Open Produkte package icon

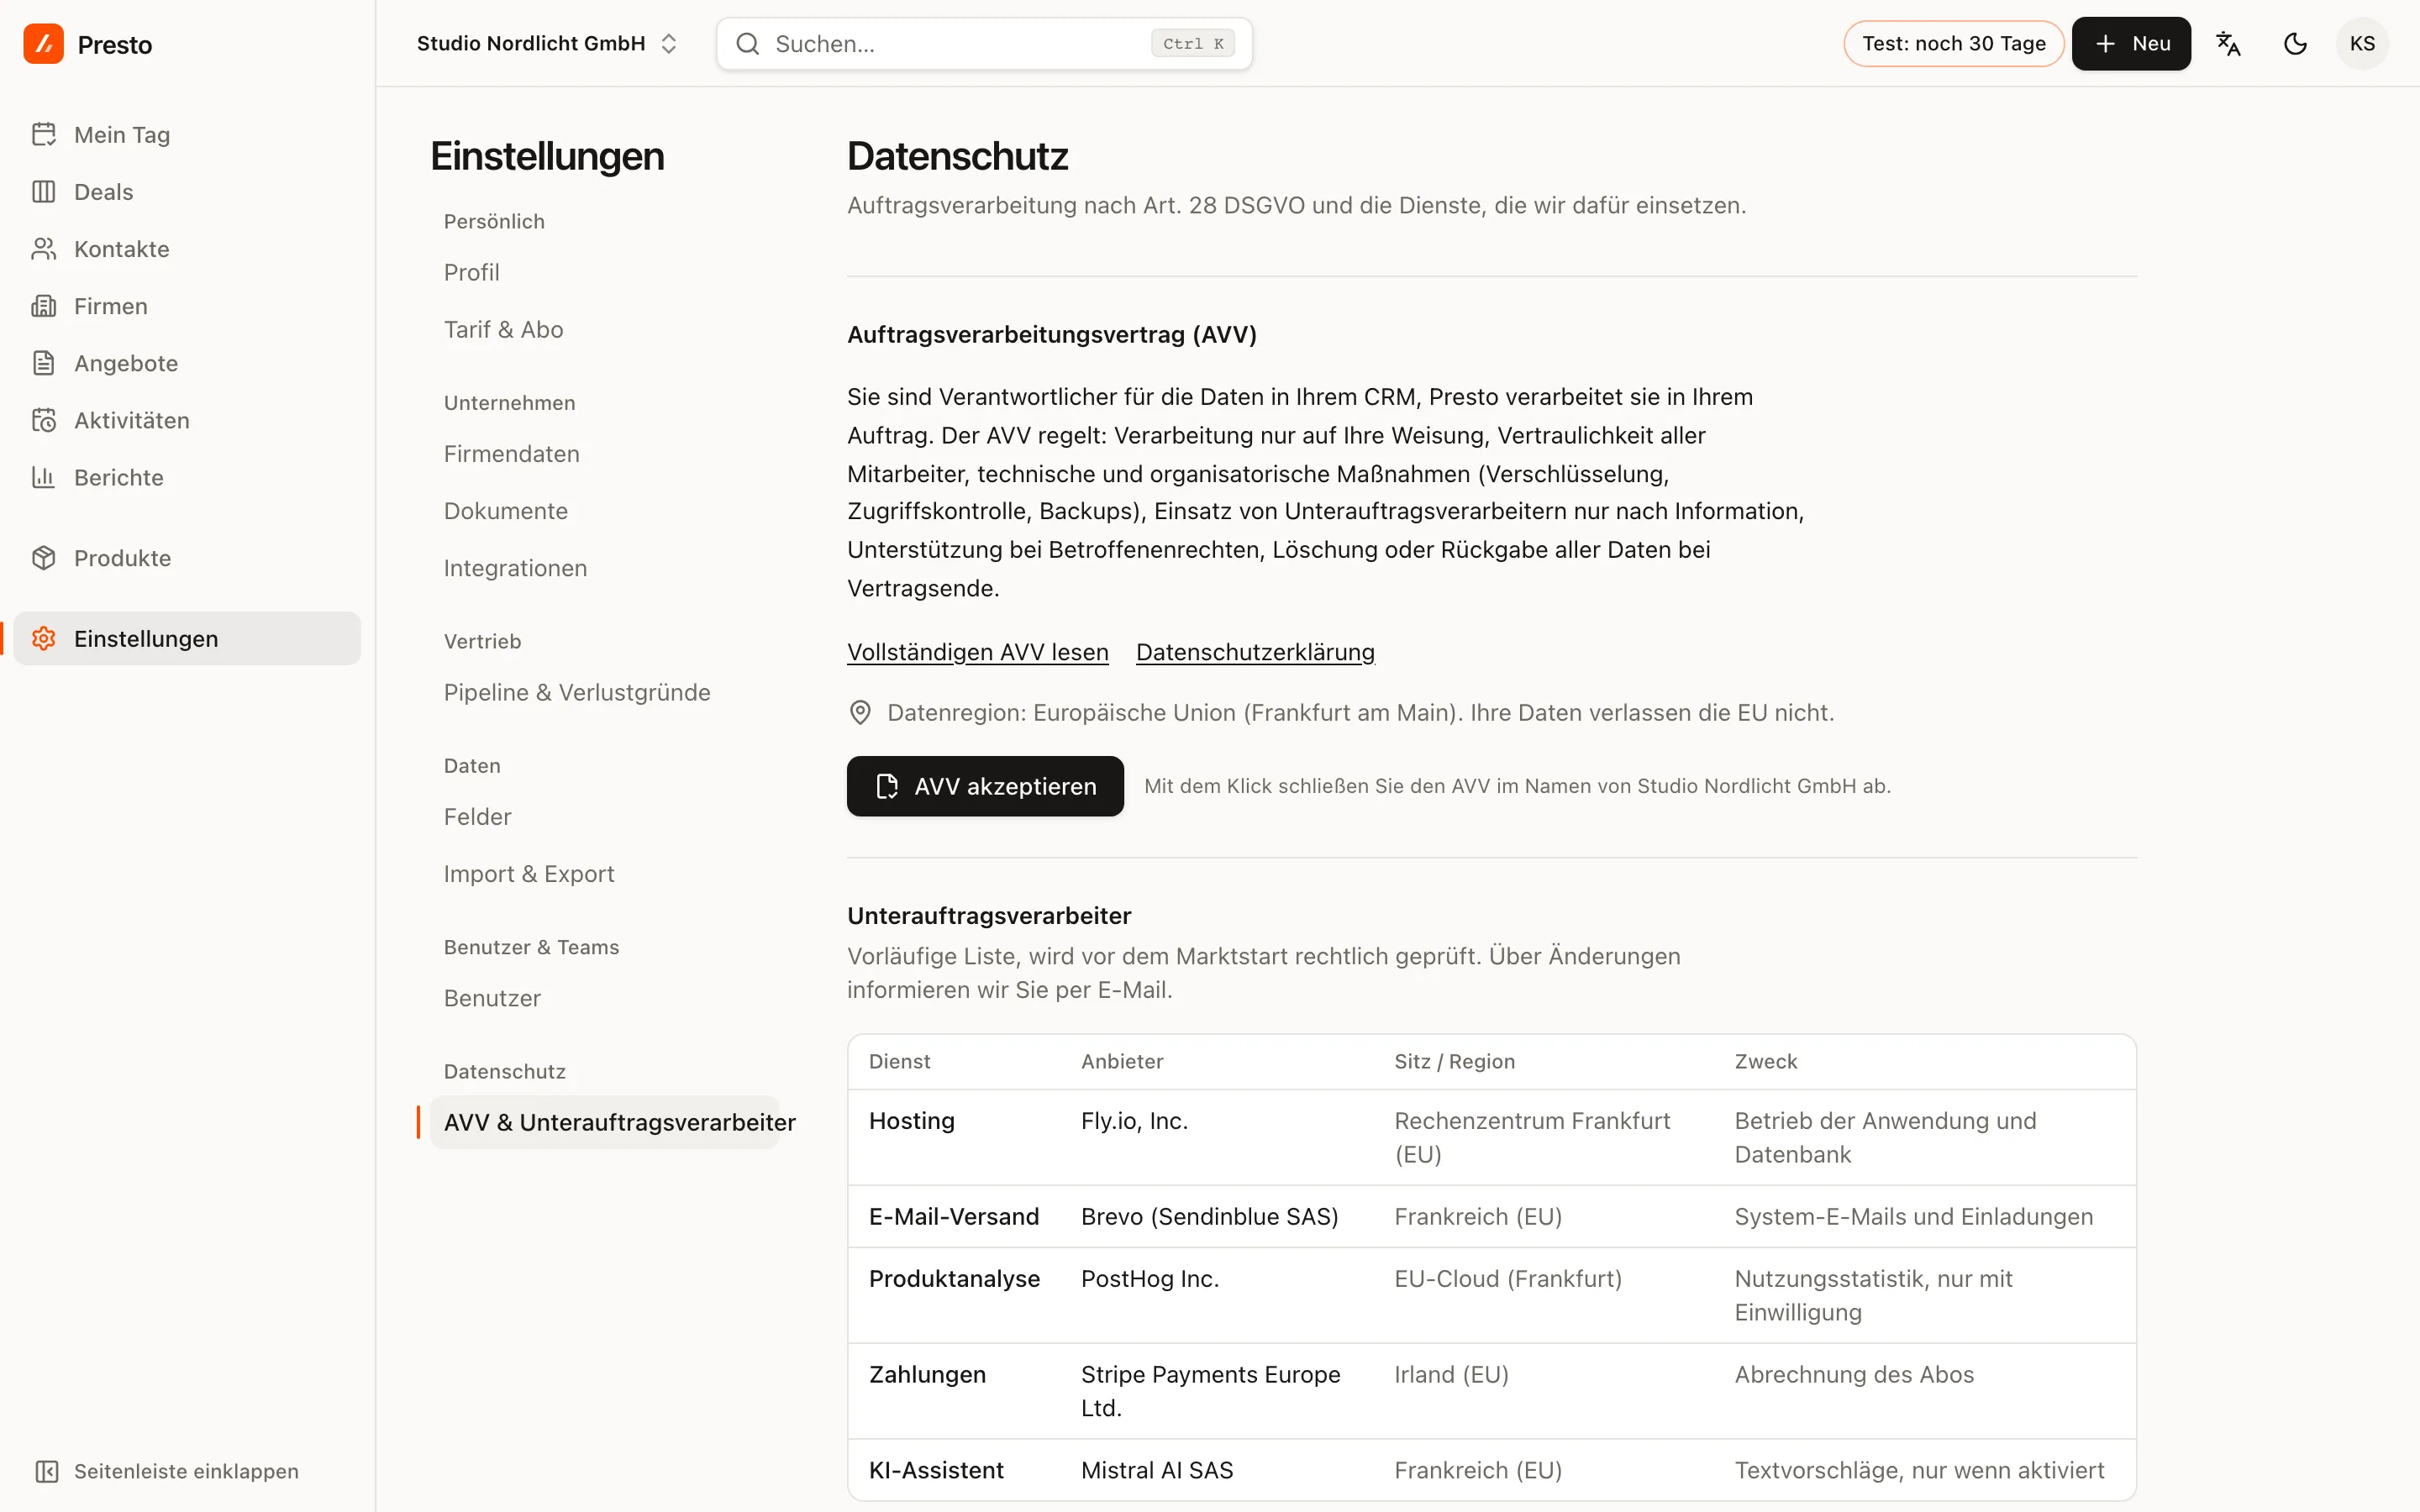pos(43,557)
